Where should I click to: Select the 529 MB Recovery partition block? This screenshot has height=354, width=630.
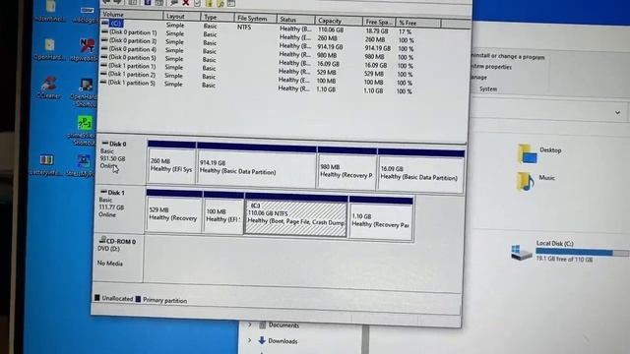(x=174, y=211)
